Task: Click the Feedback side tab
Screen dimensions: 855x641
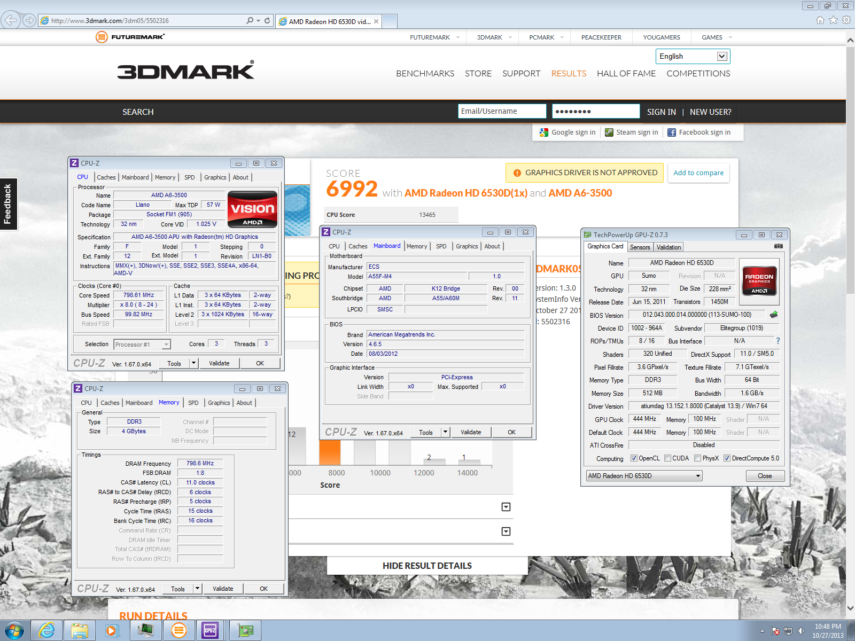Action: click(8, 204)
